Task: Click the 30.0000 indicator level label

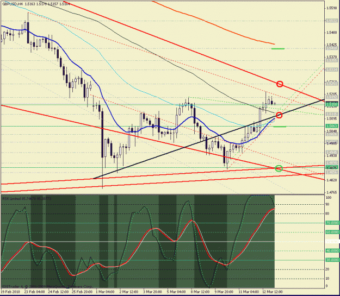Action: coord(332,260)
